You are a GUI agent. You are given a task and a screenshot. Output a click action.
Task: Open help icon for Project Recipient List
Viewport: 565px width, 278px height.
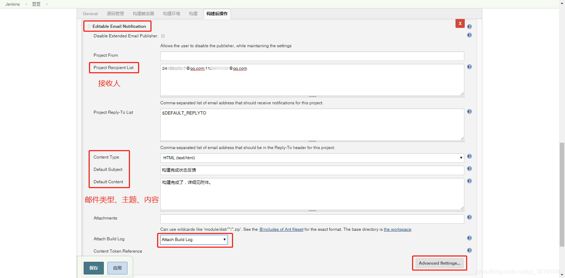point(469,67)
